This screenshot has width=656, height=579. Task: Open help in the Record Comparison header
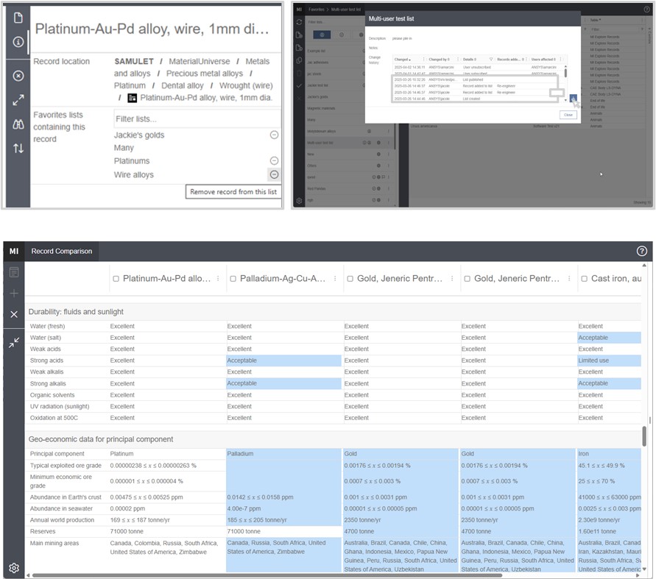pos(641,251)
